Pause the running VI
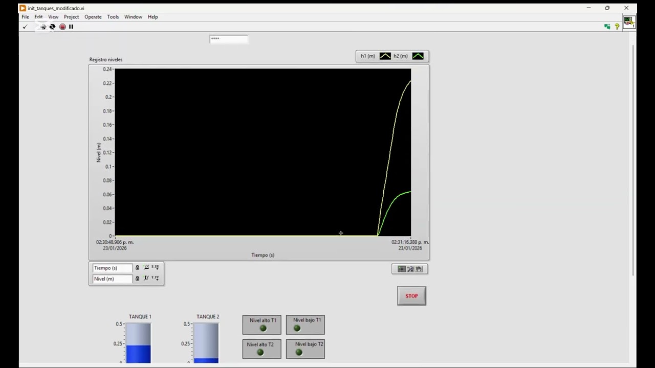This screenshot has height=368, width=655. coord(71,27)
